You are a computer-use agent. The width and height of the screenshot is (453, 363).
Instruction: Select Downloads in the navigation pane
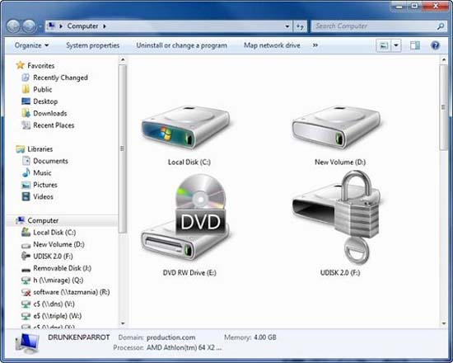coord(50,113)
